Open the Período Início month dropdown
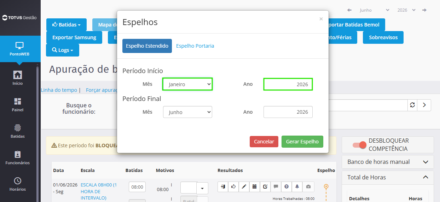 click(187, 84)
